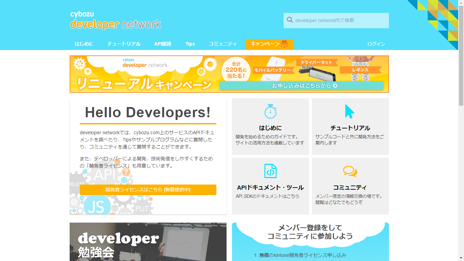Focus the developer network search field
This screenshot has height=261, width=464.
336,20
